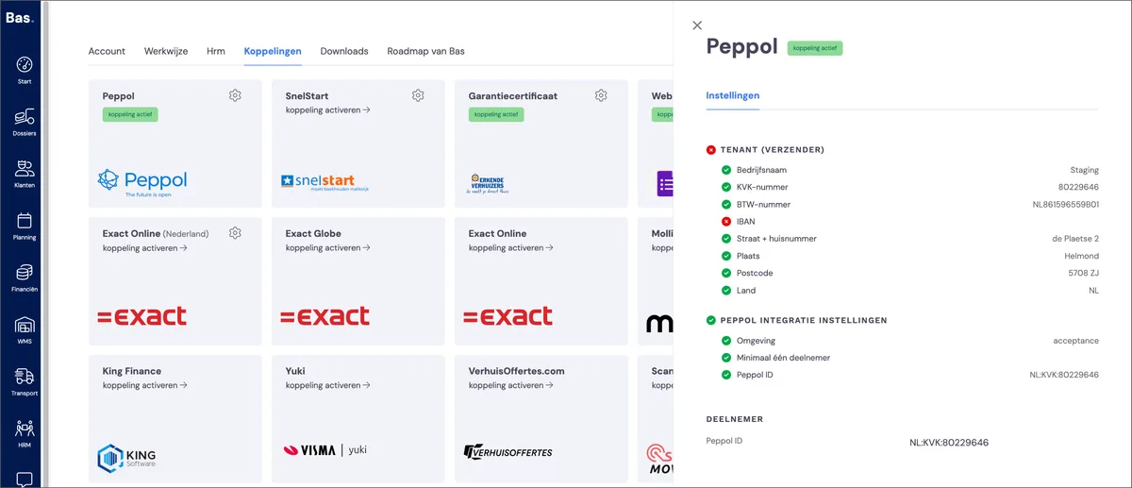
Task: Click the Bas logo
Action: (18, 18)
